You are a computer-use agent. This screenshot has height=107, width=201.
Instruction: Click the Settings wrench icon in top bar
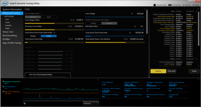[183, 5]
